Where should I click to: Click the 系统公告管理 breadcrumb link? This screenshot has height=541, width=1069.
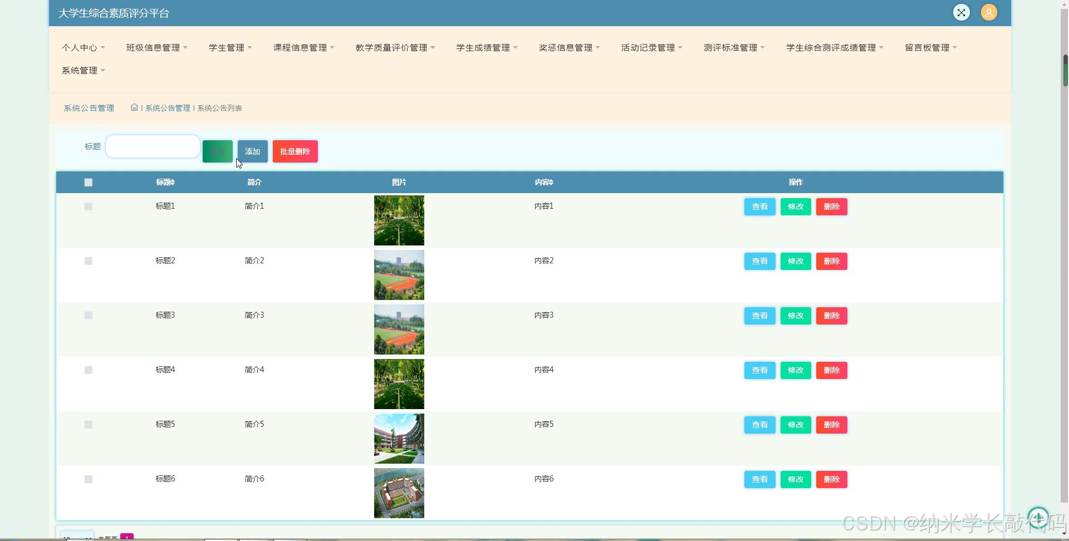coord(168,108)
